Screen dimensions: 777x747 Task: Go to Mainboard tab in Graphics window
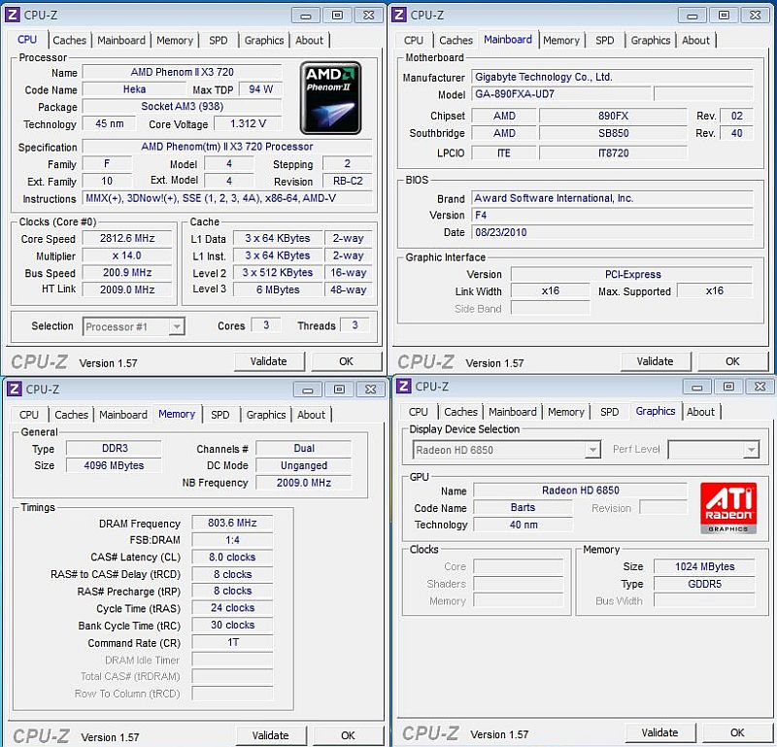click(513, 412)
